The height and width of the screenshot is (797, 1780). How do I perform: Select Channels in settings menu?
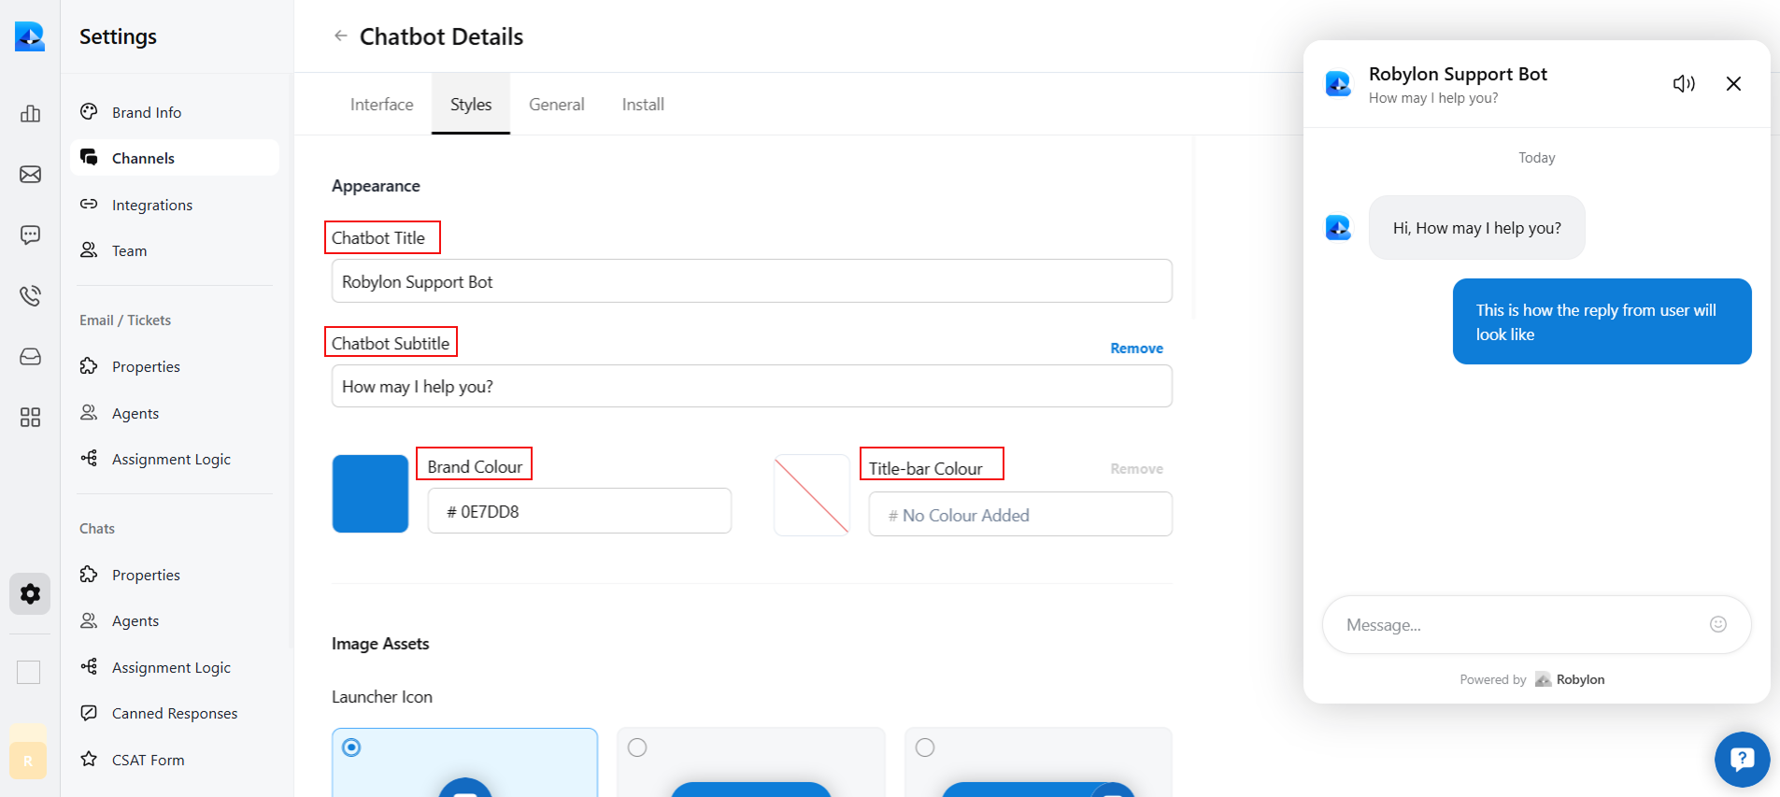[175, 158]
